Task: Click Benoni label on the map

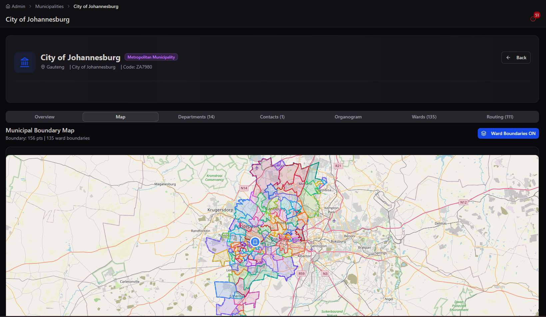Action: pos(349,236)
